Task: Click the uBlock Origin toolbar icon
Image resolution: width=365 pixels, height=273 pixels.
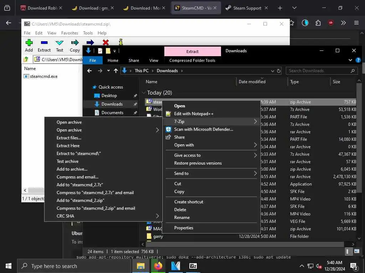Action: [331, 23]
